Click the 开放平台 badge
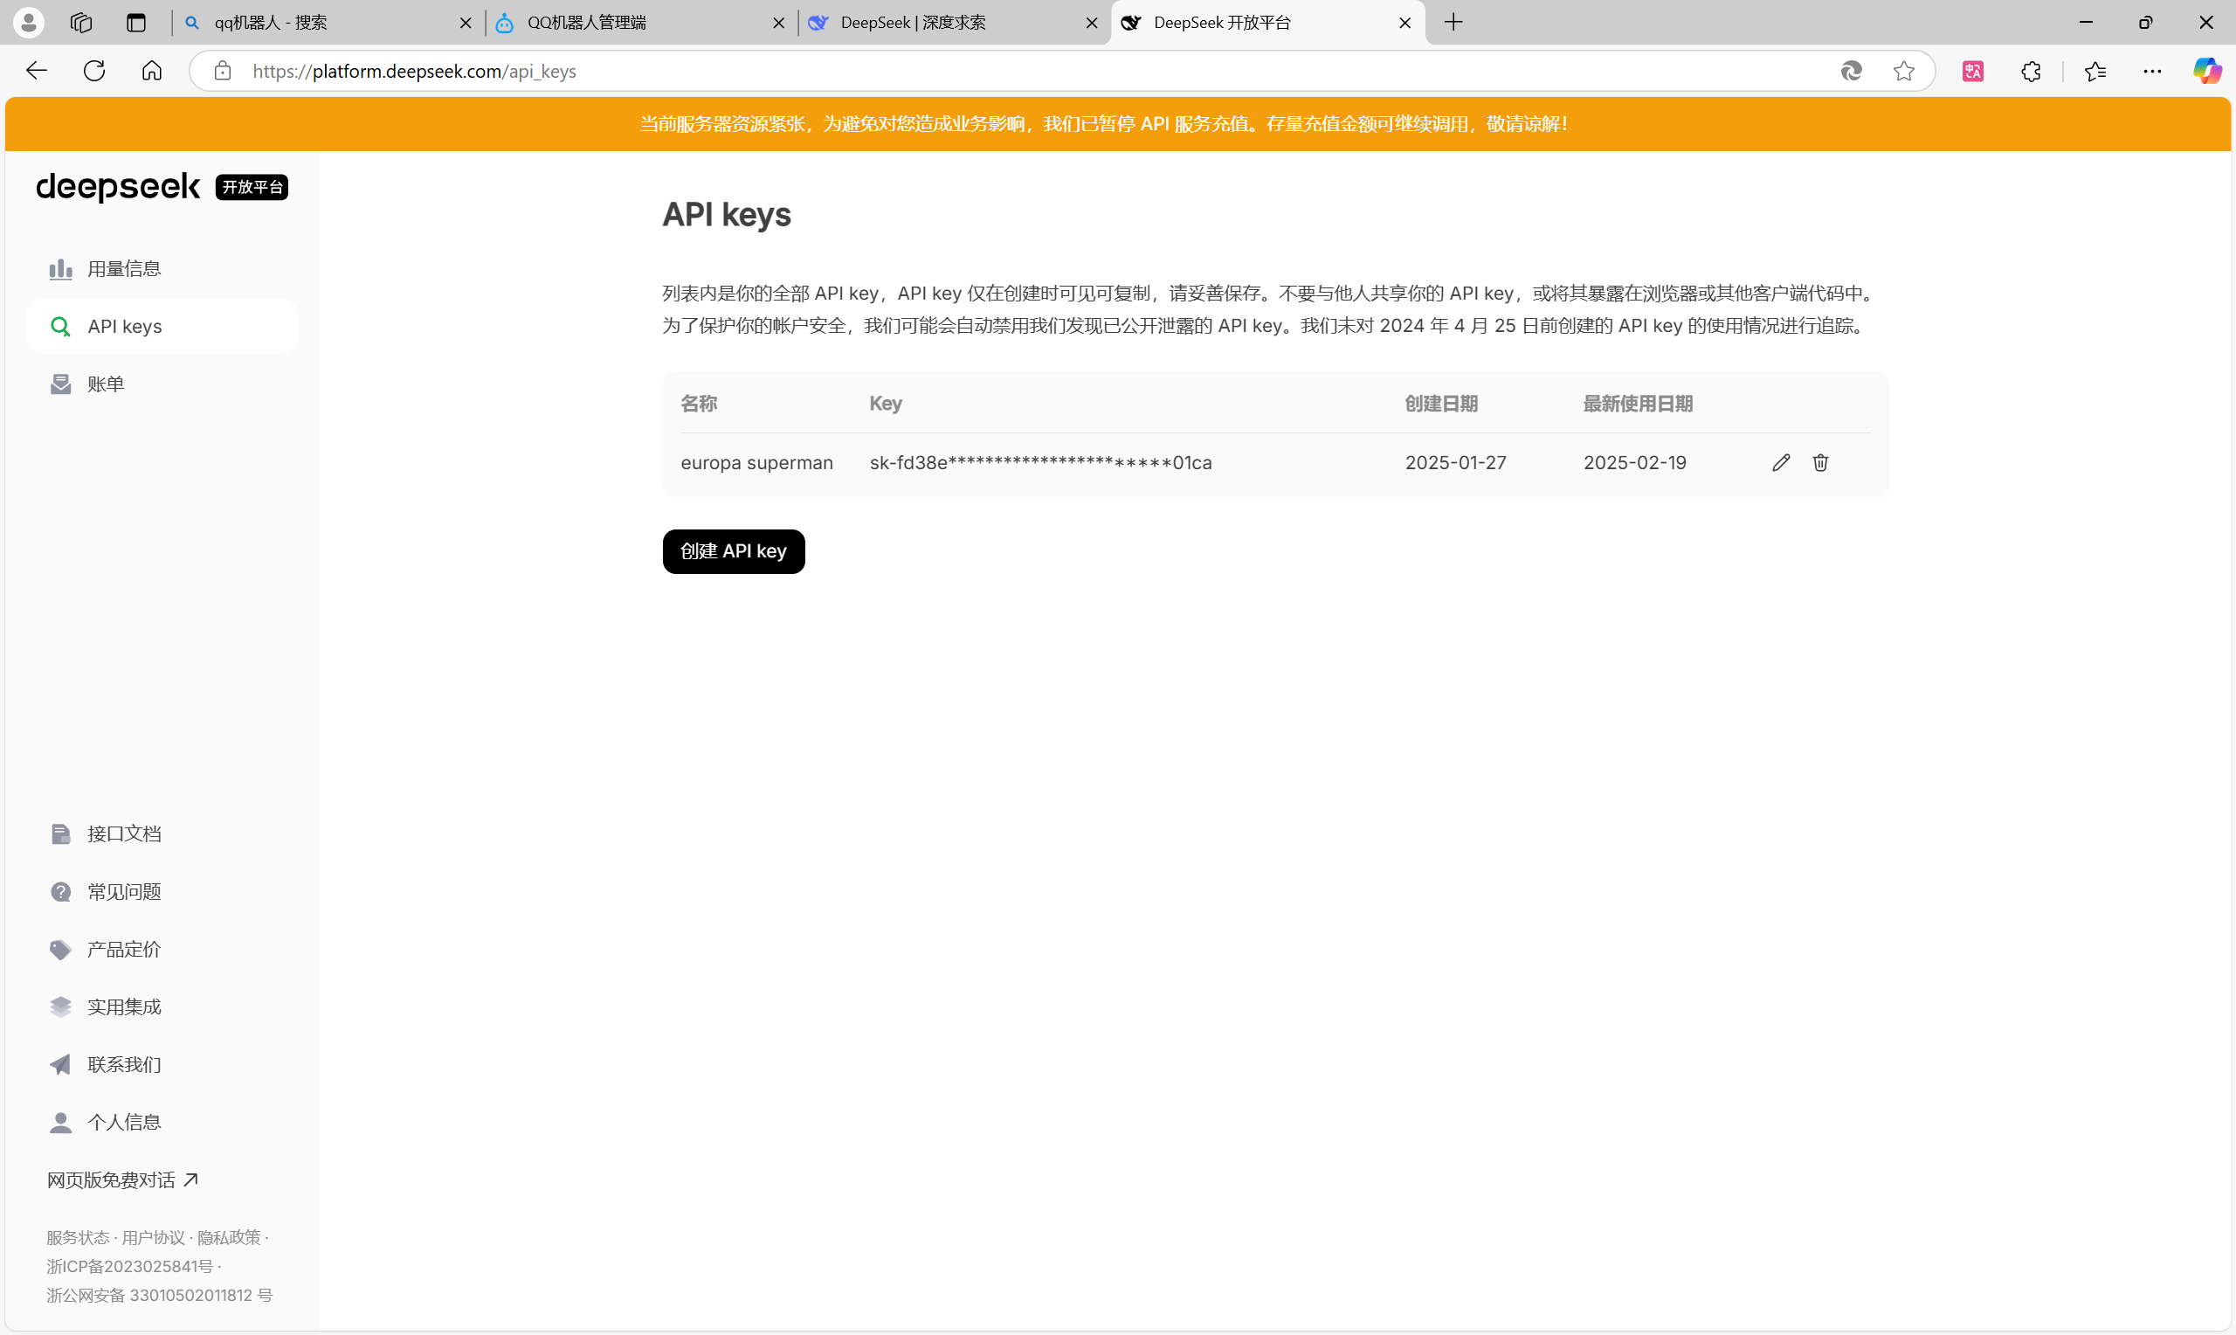This screenshot has width=2236, height=1335. [252, 186]
